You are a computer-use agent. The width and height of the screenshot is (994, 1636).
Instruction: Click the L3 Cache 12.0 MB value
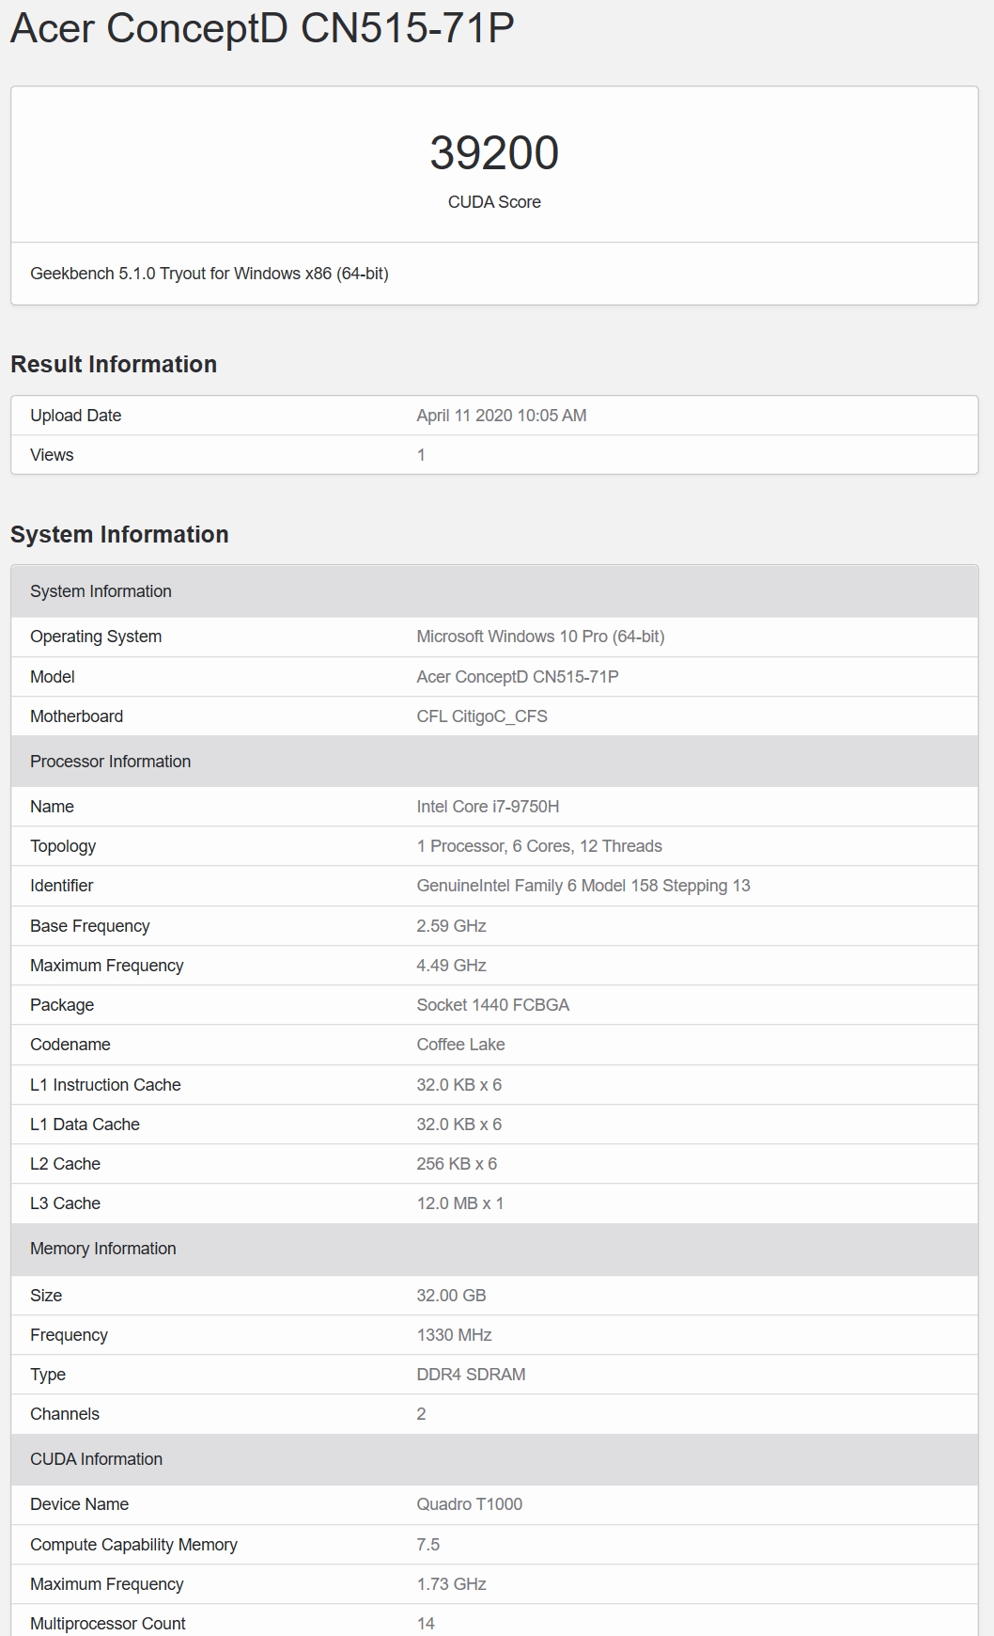point(460,1203)
